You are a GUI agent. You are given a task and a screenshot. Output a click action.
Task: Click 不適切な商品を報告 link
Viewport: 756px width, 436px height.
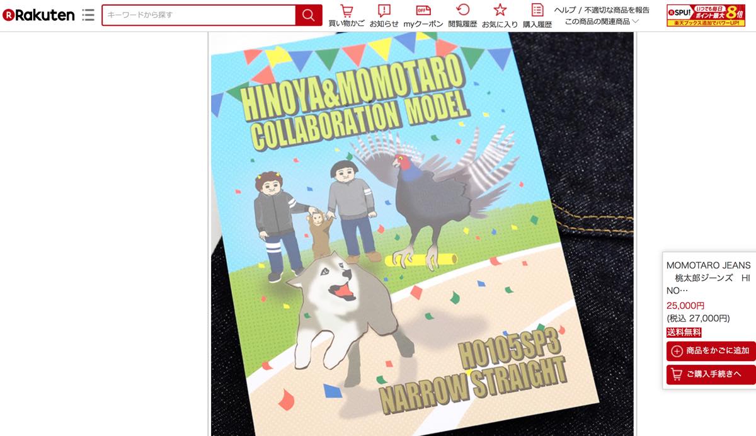click(617, 10)
